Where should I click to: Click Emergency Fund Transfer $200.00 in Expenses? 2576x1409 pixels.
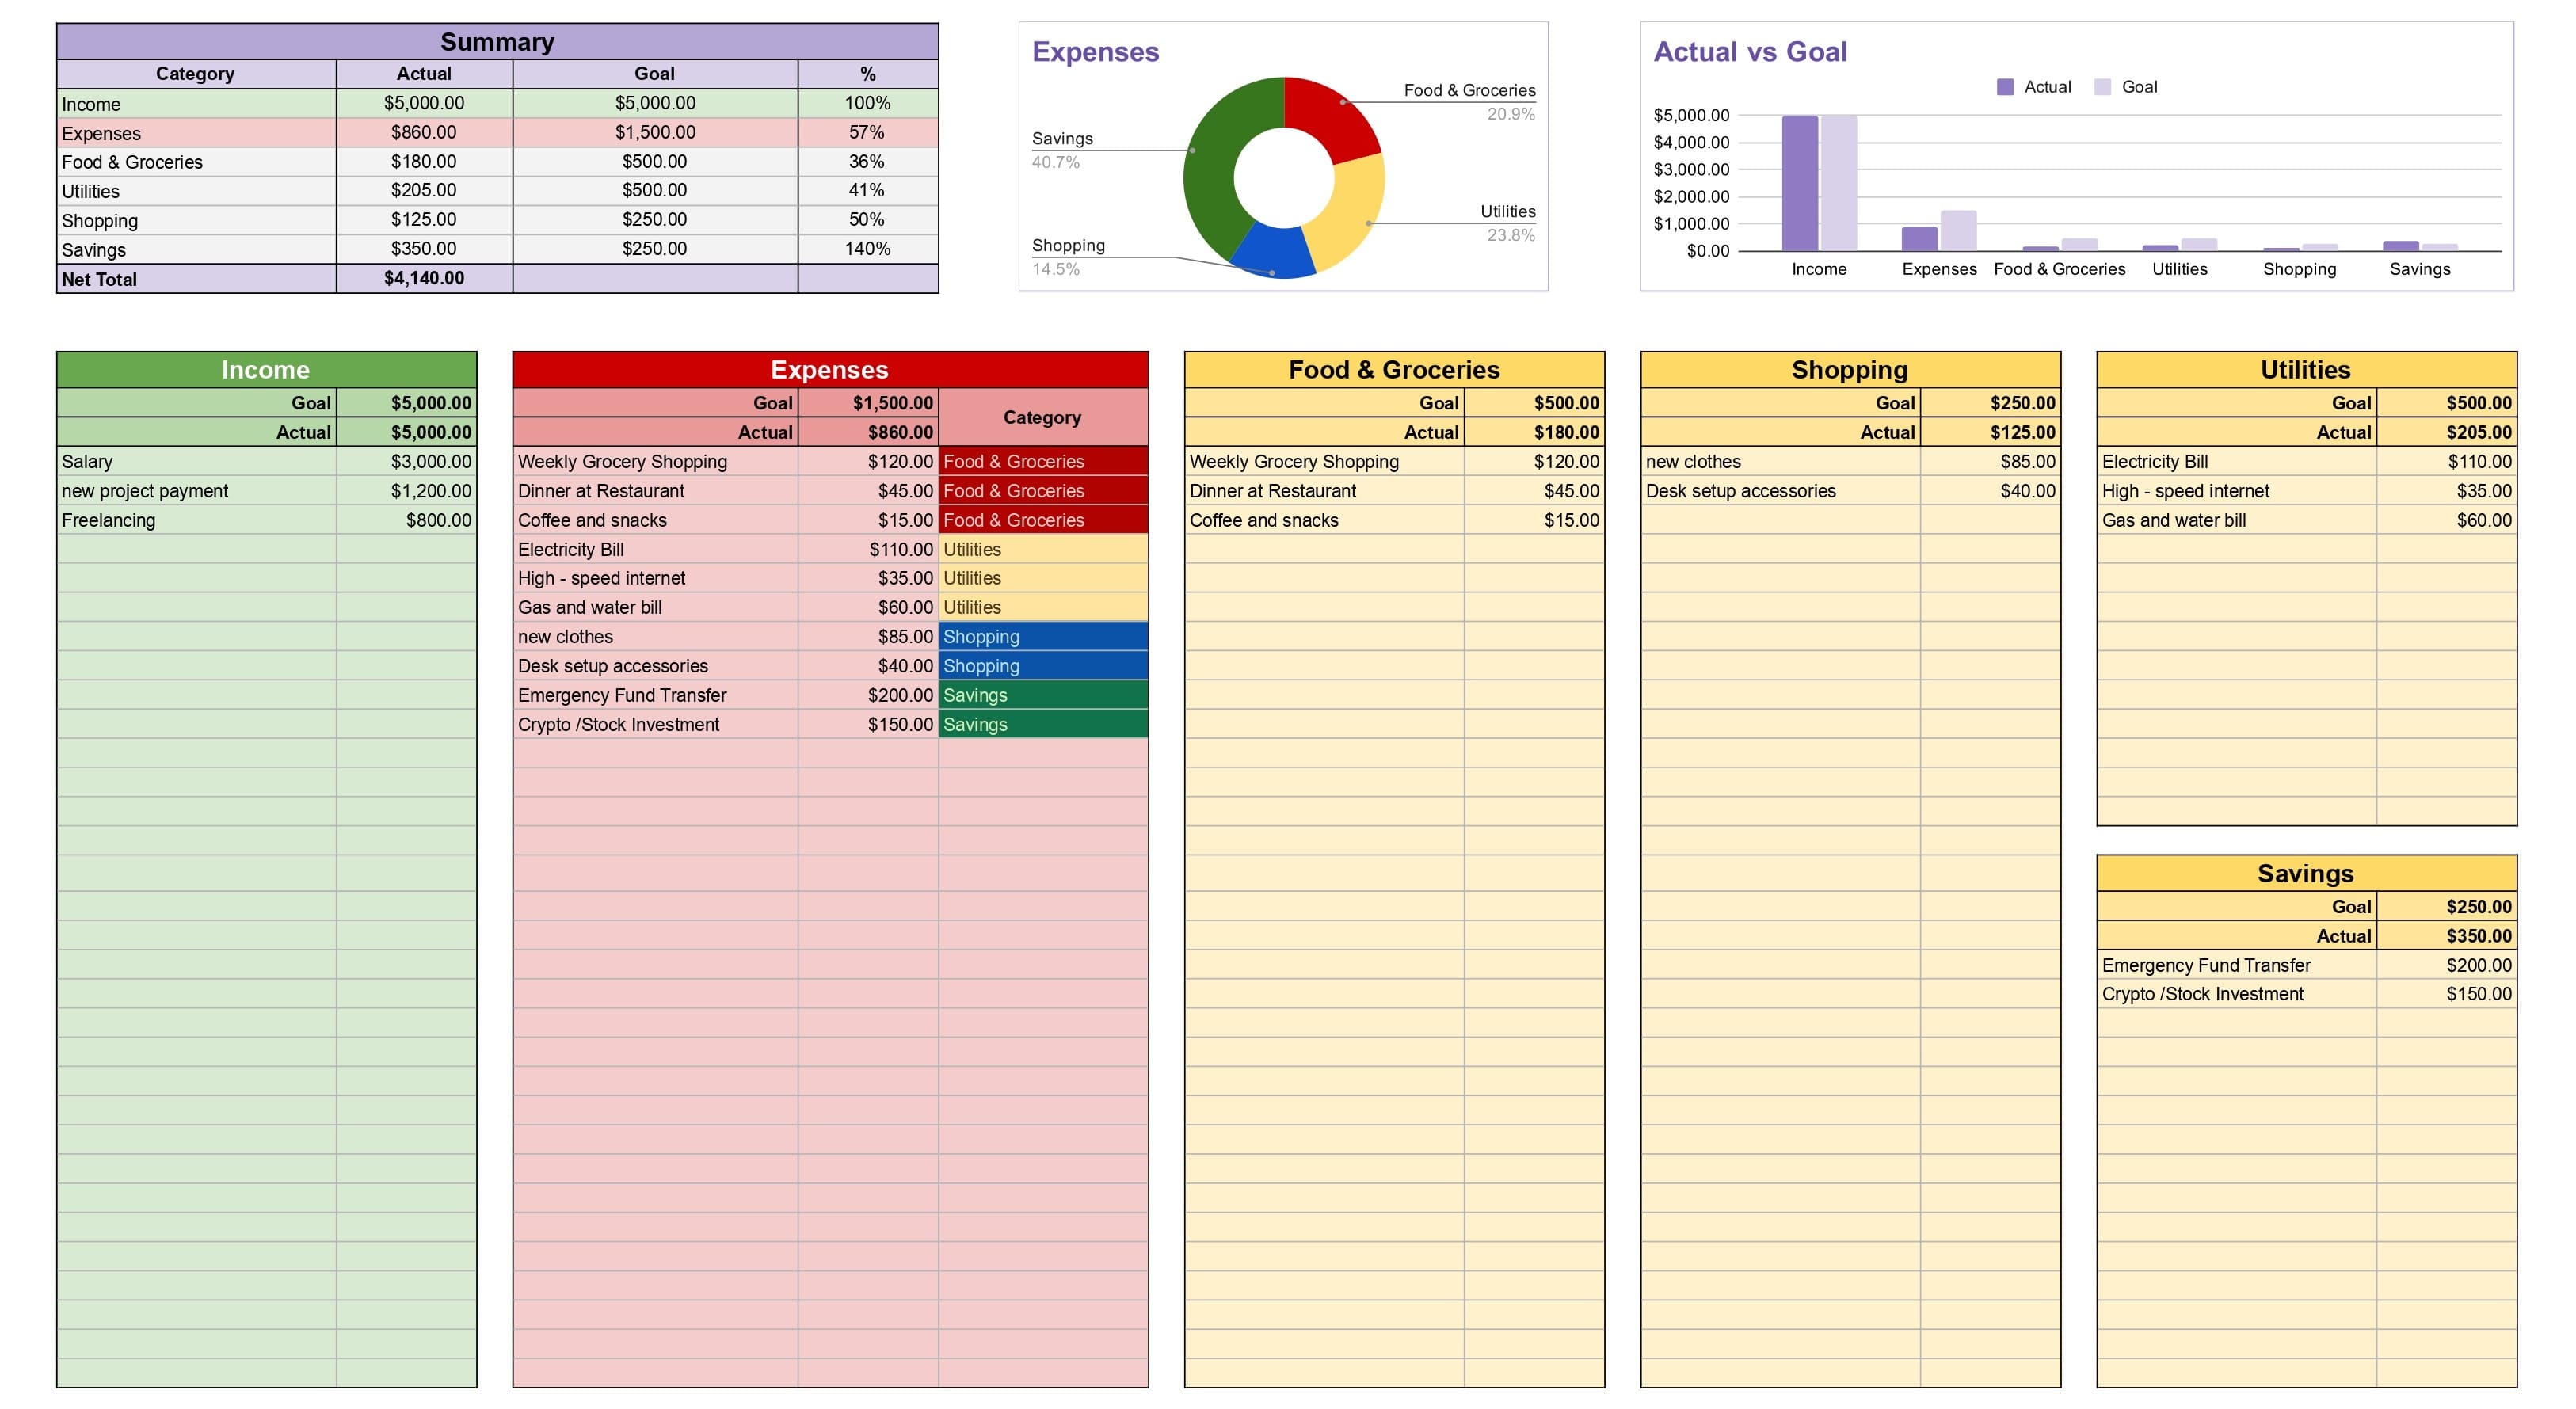pyautogui.click(x=868, y=695)
